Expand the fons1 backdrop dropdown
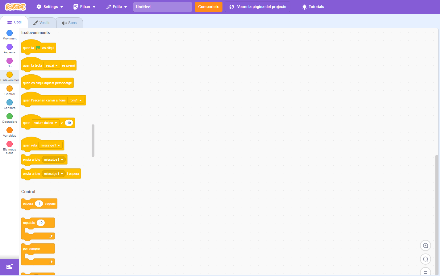 pyautogui.click(x=76, y=101)
